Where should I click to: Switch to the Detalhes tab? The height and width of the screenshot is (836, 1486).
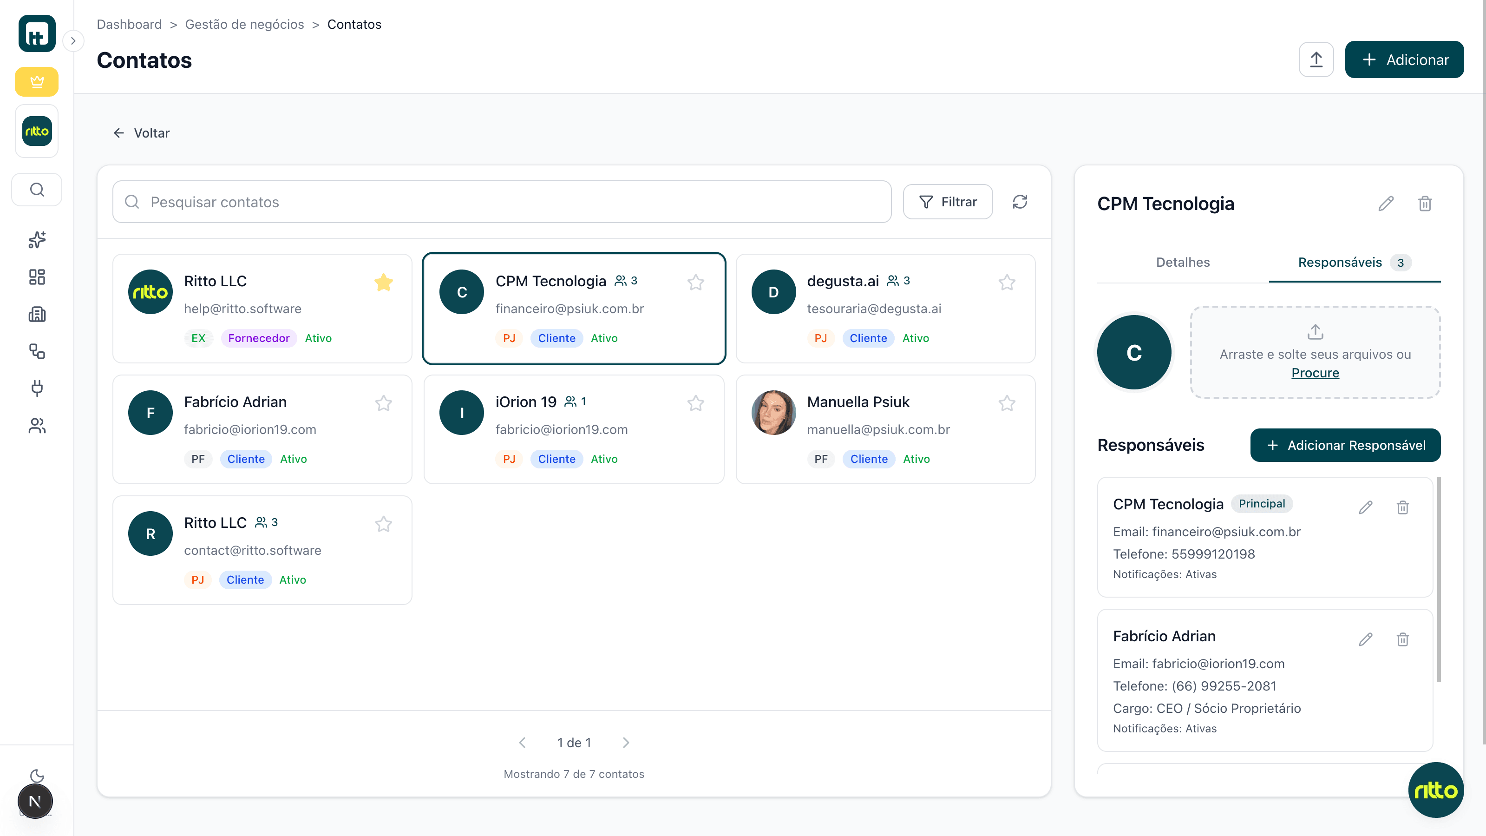[x=1183, y=263]
